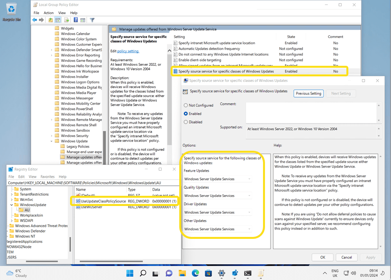Click the network icon in system tray
Screen dimensions: 391x280
click(x=346, y=273)
